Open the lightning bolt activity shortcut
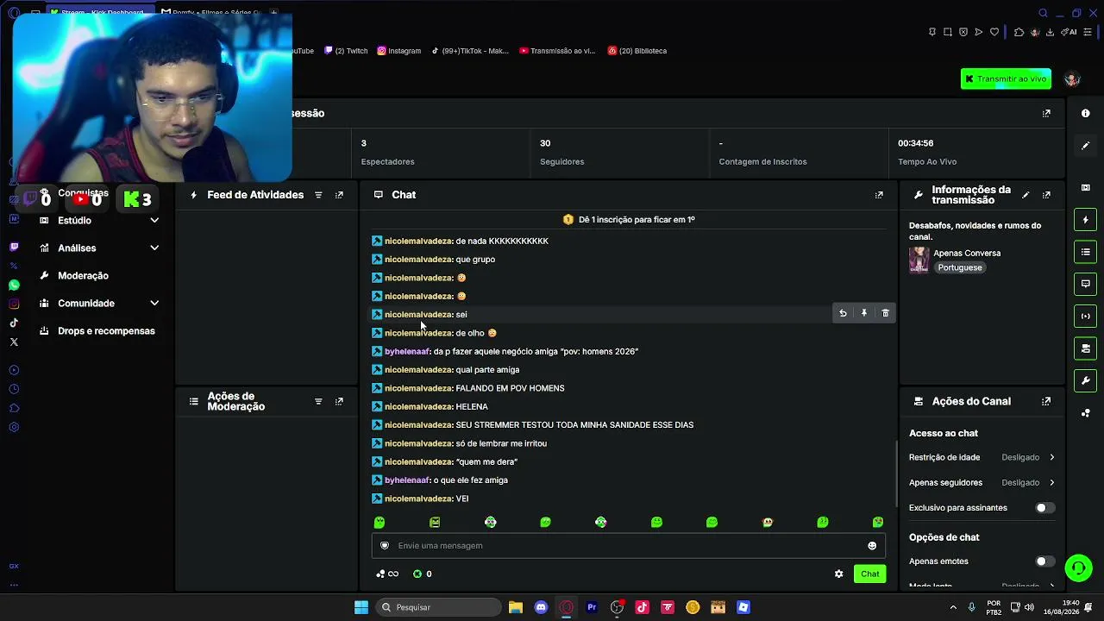 pos(1086,220)
